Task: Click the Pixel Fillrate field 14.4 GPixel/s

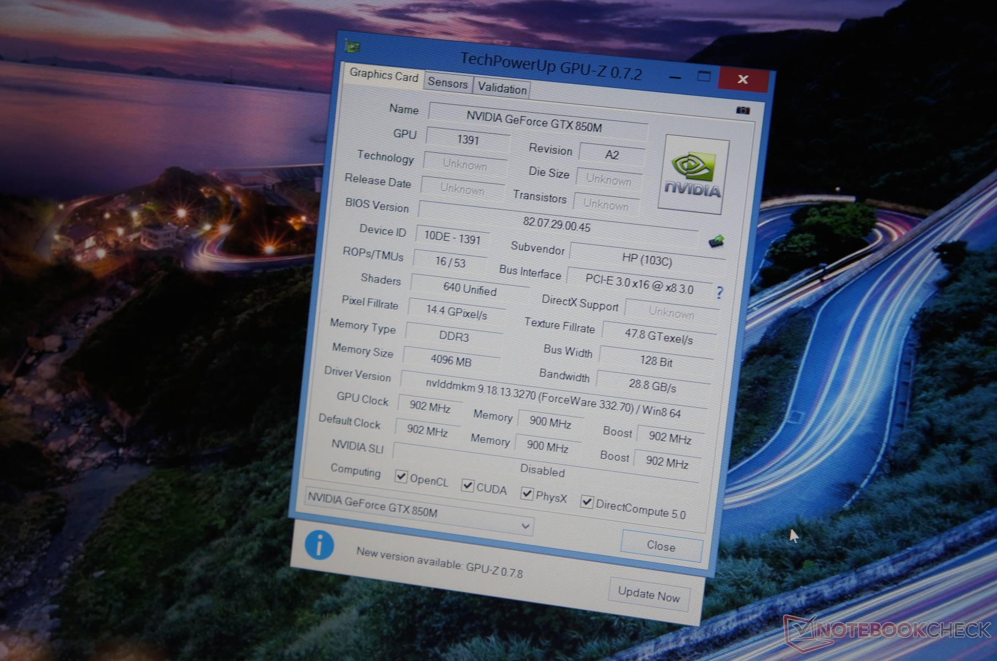Action: [457, 312]
